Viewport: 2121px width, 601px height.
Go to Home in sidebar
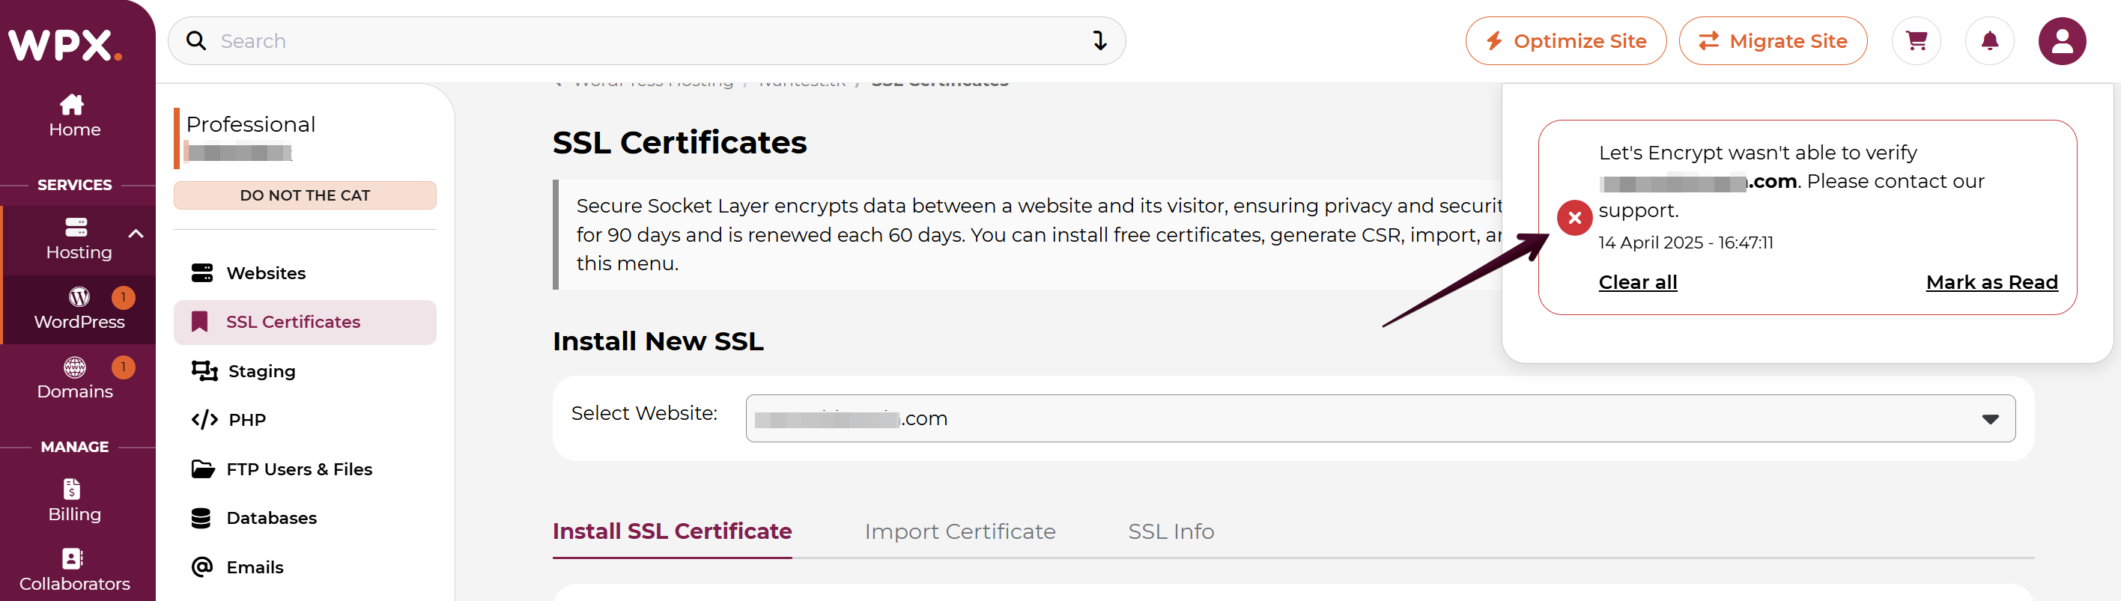(74, 116)
